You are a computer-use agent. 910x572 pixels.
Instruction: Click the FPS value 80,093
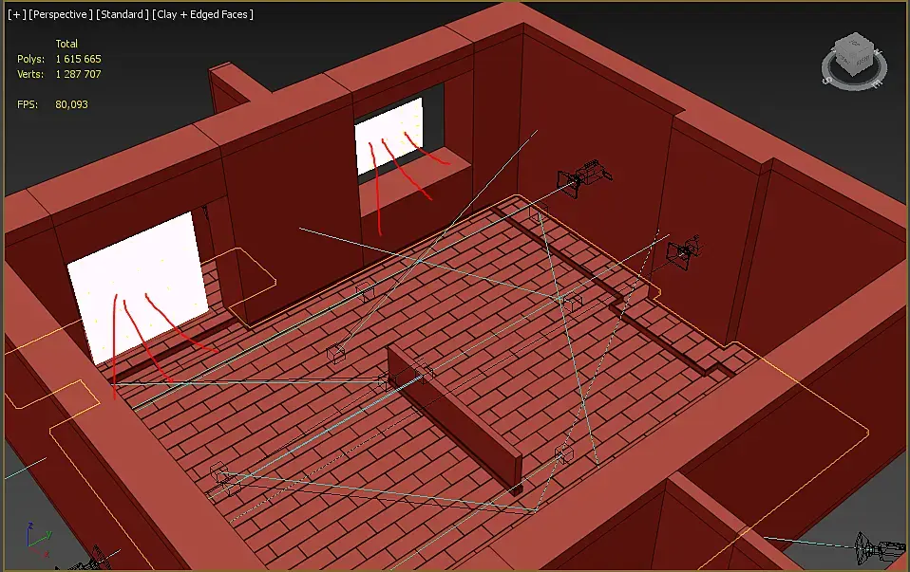tap(71, 105)
